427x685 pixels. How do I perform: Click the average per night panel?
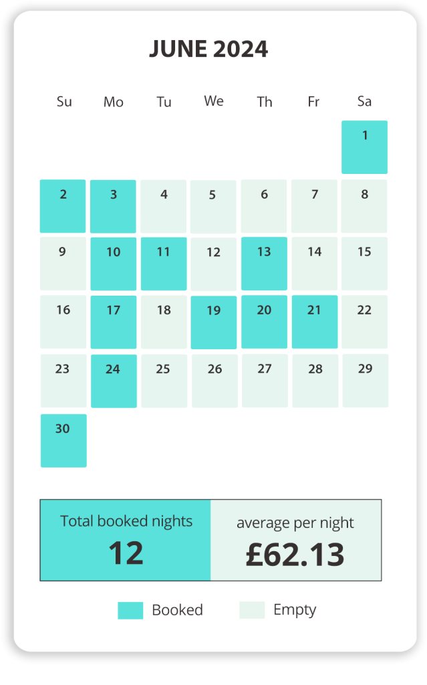tap(295, 540)
